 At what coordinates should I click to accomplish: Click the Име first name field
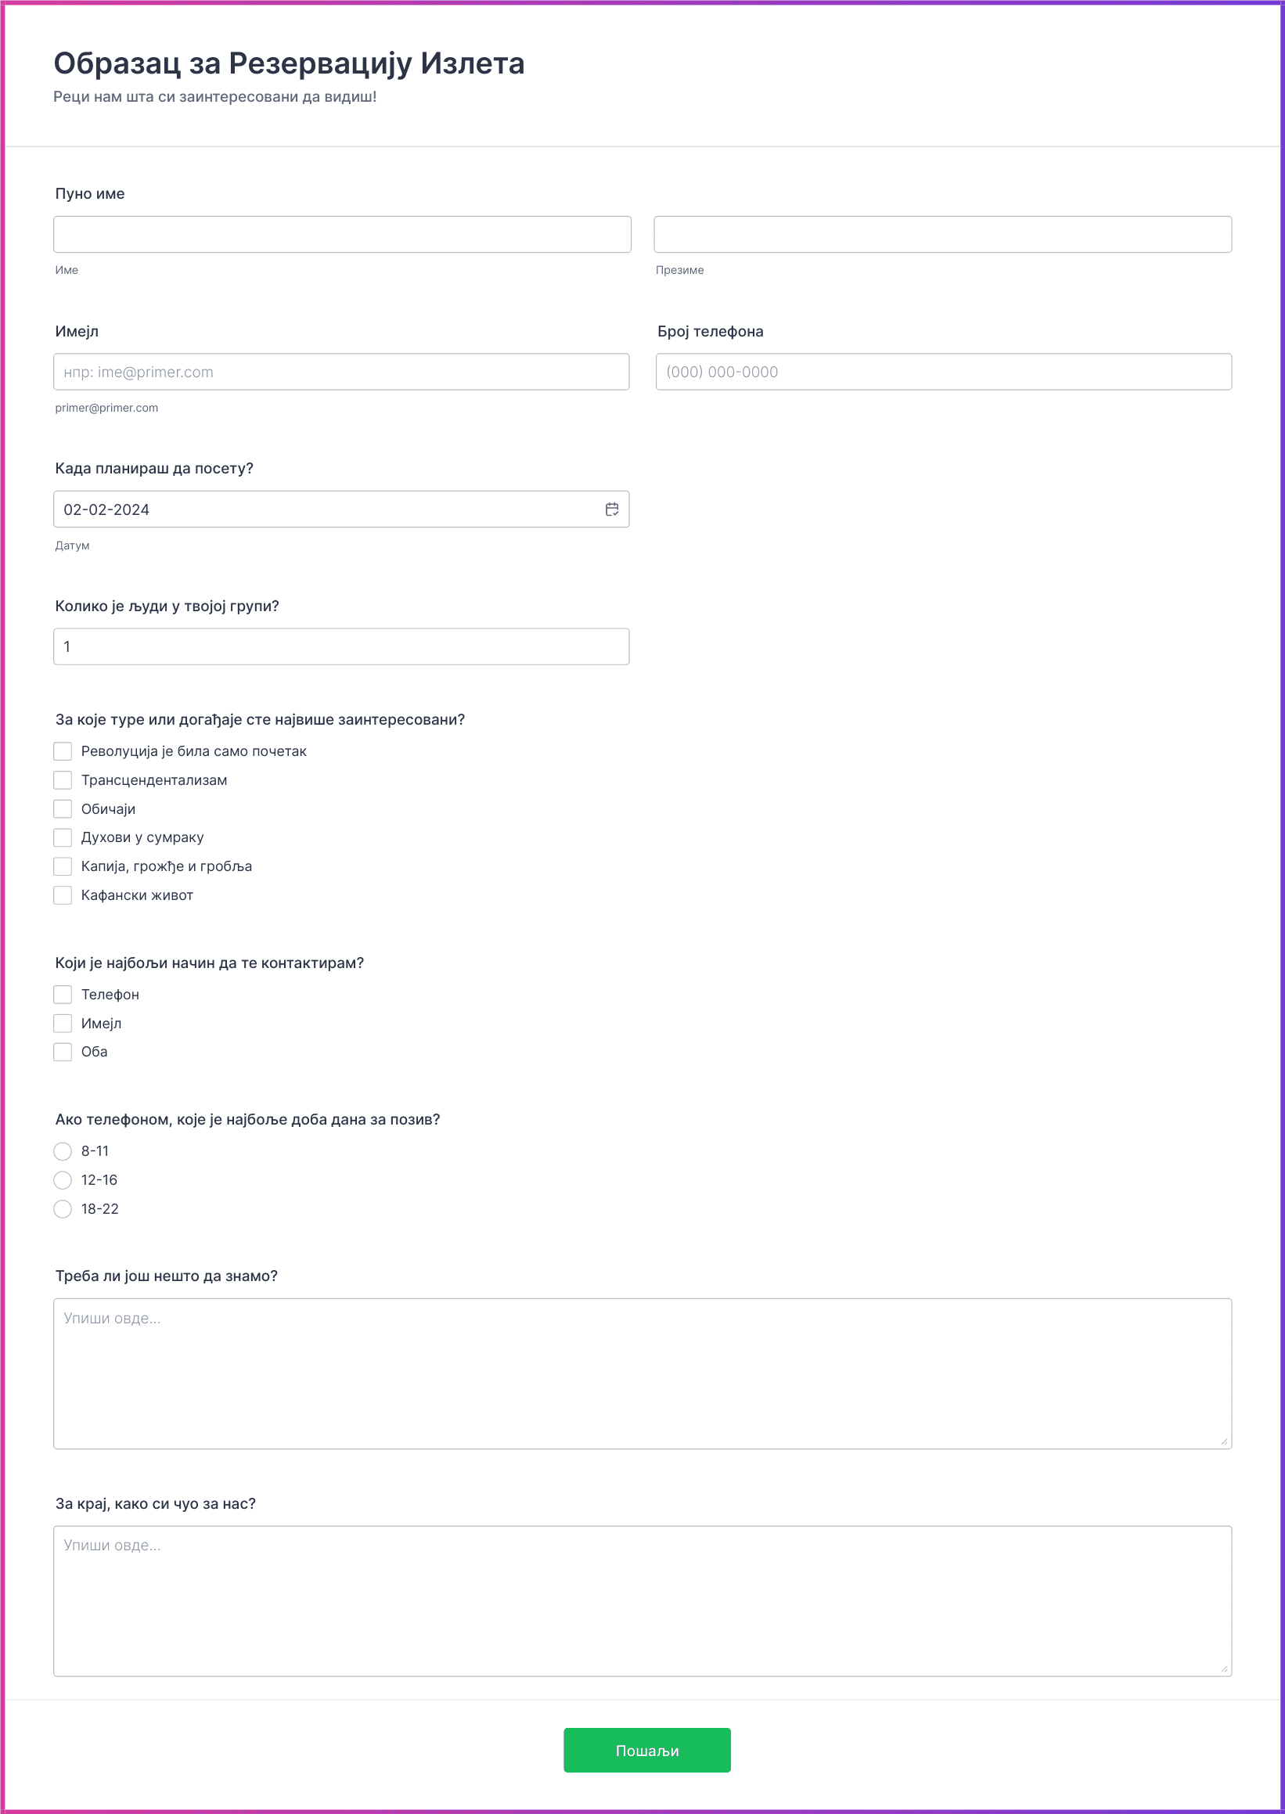(x=342, y=234)
